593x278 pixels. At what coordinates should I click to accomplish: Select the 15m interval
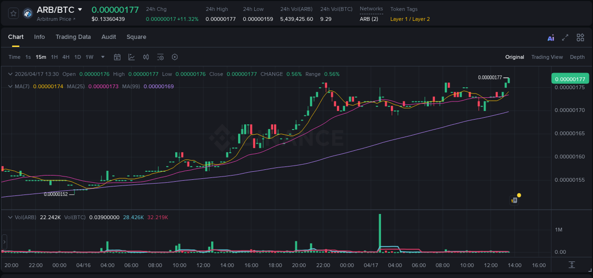41,57
